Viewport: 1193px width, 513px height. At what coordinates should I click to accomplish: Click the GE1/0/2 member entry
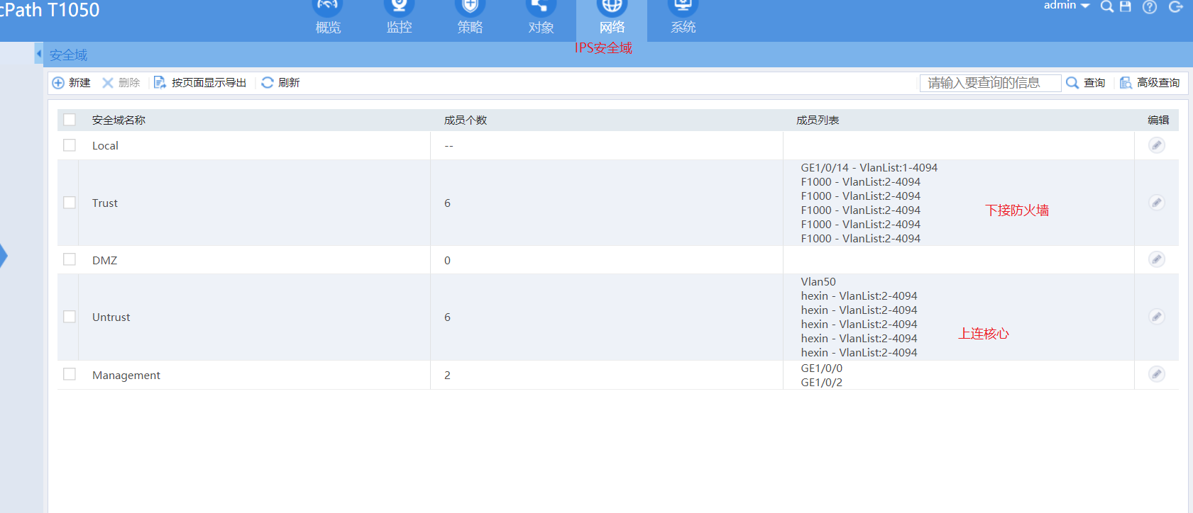[822, 383]
